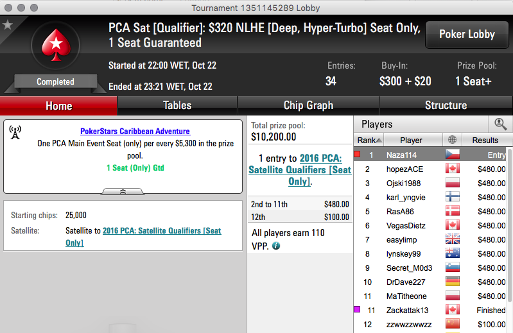
Task: Click Australia flag beside lynskey99
Action: (453, 253)
